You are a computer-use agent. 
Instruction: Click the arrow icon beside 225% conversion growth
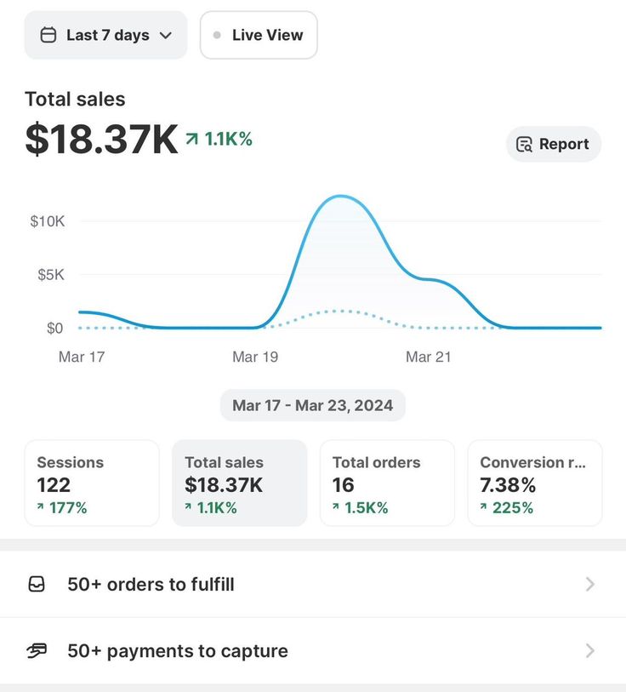(483, 507)
